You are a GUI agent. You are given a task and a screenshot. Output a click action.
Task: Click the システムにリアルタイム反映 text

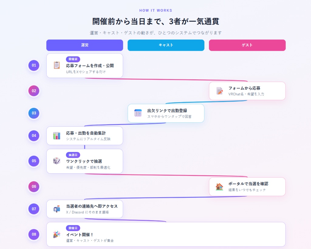click(x=88, y=139)
